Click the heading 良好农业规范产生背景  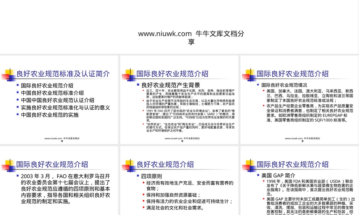171,85
